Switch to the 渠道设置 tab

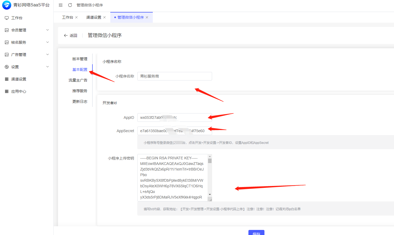[x=94, y=17]
